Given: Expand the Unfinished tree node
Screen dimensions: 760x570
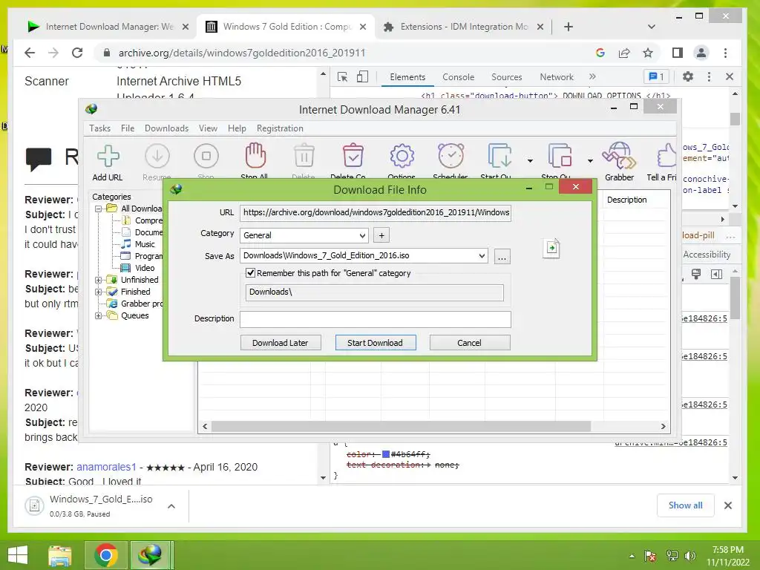Looking at the screenshot, I should click(x=99, y=280).
